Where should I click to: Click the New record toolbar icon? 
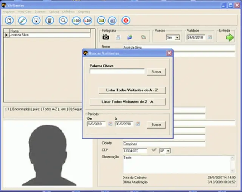(x=9, y=20)
